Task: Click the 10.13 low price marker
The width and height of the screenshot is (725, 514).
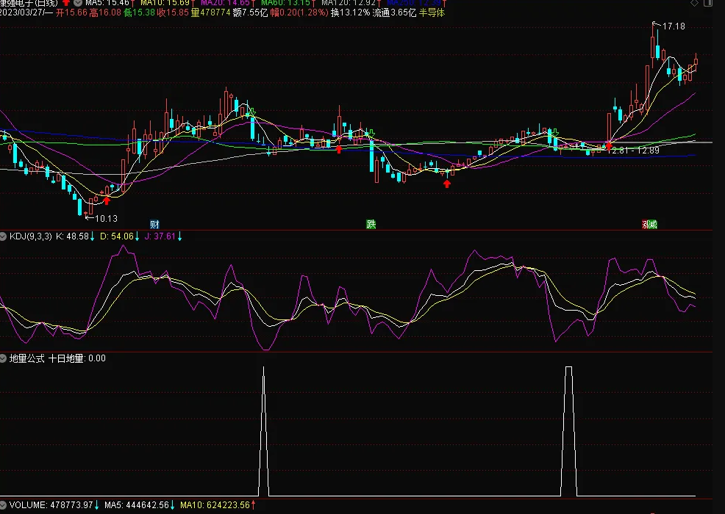Action: [106, 218]
